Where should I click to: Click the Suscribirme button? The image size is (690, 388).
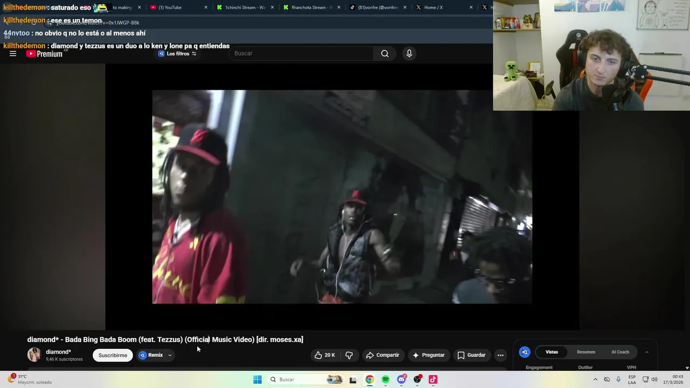click(x=113, y=355)
